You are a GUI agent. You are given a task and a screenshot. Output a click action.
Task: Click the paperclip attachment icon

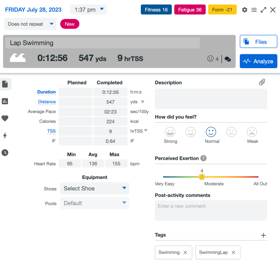[x=262, y=82]
